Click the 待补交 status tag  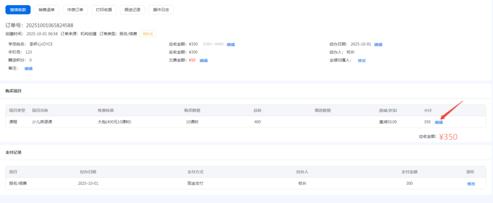148,34
